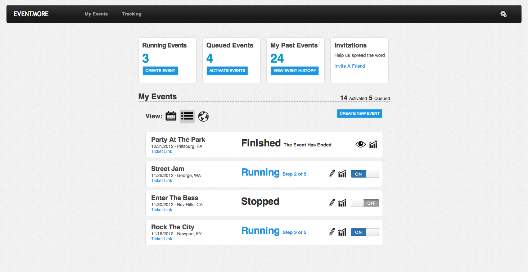
Task: View Rock The City stats chart icon
Action: point(342,232)
